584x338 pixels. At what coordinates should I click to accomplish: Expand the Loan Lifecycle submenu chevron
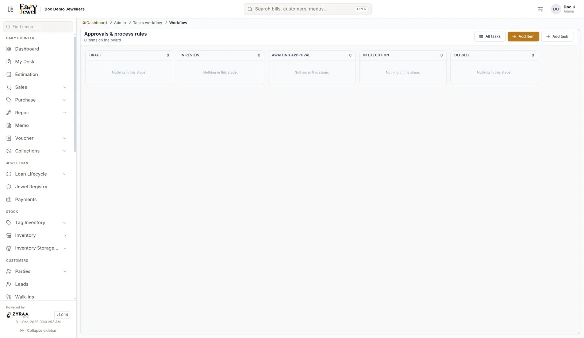coord(65,174)
